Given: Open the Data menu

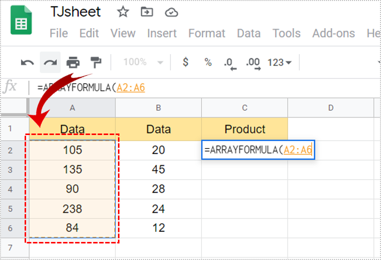Looking at the screenshot, I should coord(248,34).
